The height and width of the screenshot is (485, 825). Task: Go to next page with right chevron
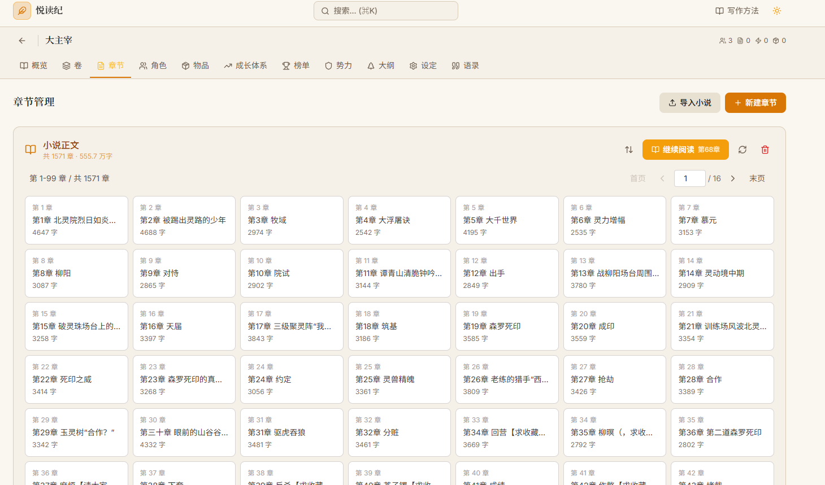[733, 178]
